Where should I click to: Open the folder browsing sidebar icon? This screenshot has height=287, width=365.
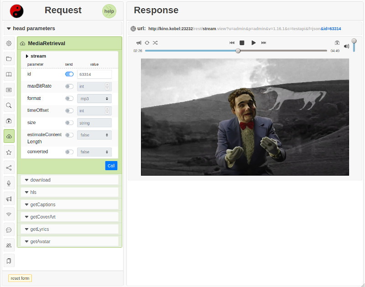coord(9,59)
